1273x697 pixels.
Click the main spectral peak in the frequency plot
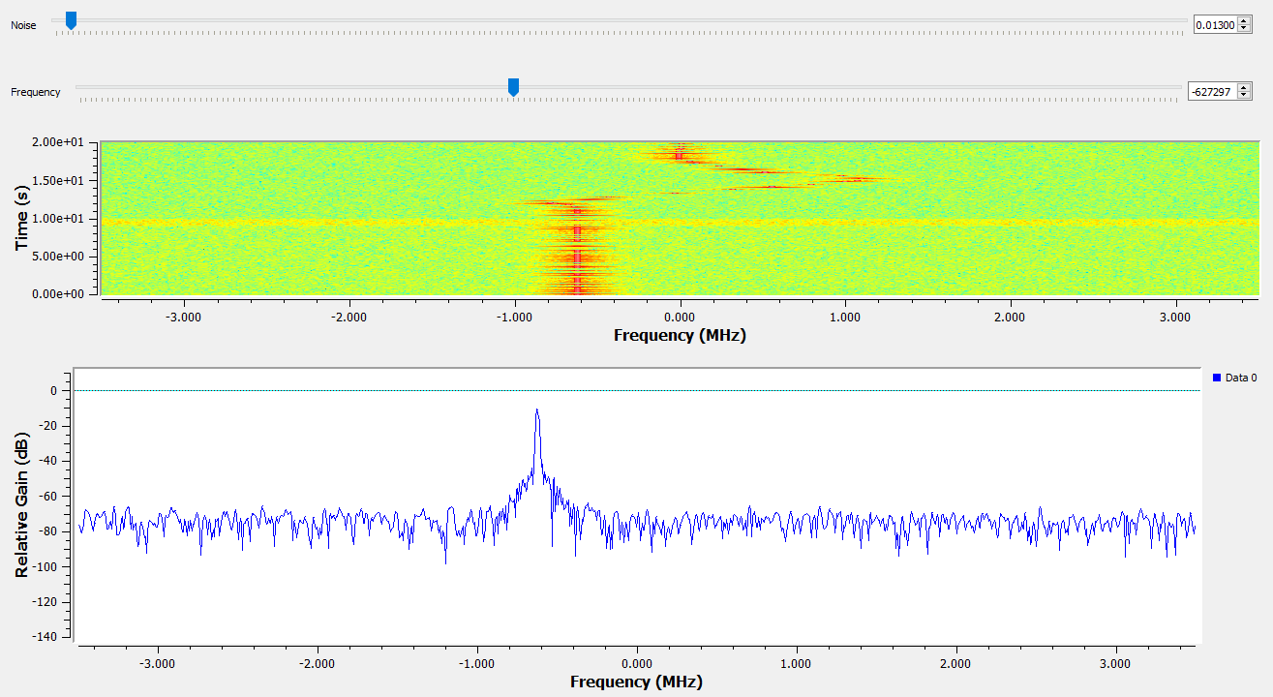(538, 411)
